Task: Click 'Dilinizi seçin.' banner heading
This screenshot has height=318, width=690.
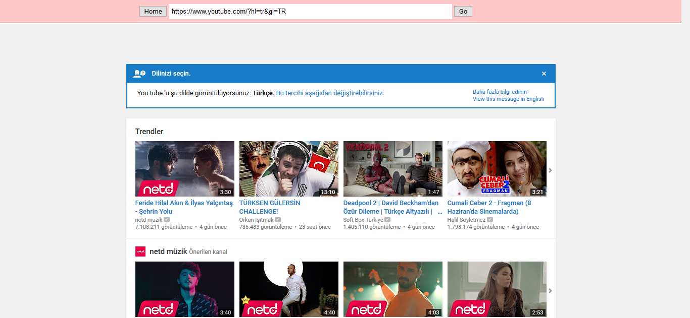Action: tap(171, 74)
